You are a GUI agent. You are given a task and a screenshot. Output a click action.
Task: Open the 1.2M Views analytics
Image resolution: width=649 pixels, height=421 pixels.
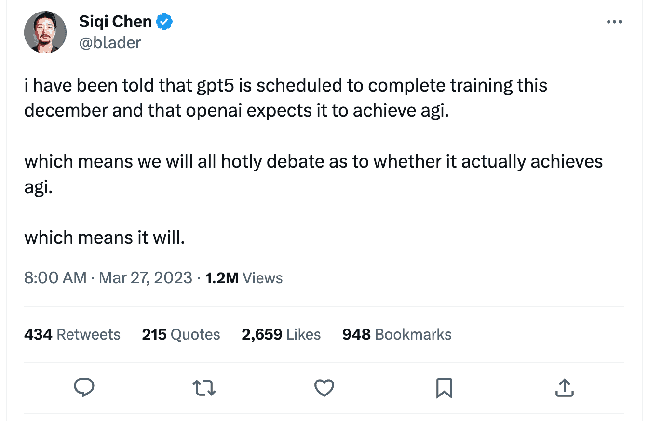click(244, 278)
